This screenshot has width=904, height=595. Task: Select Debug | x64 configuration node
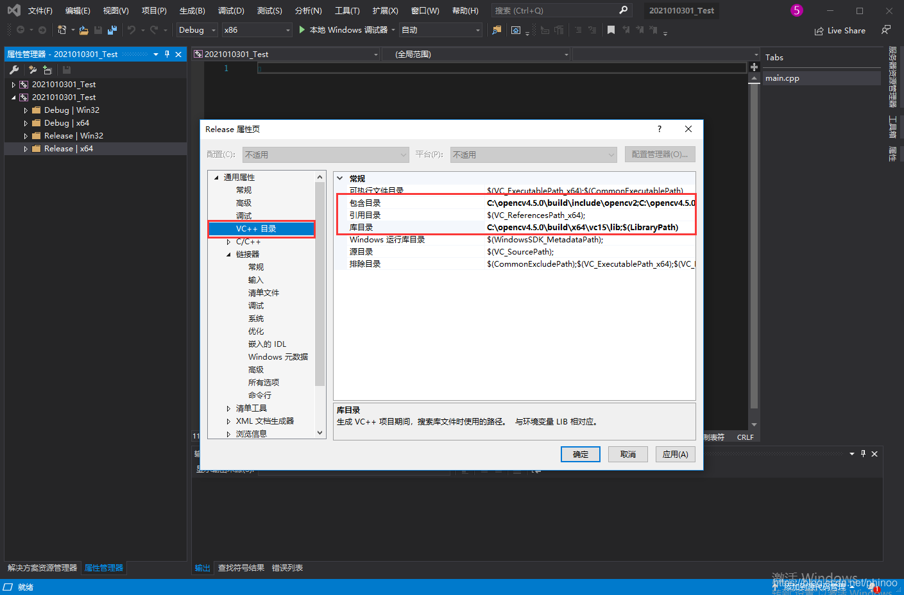click(67, 123)
